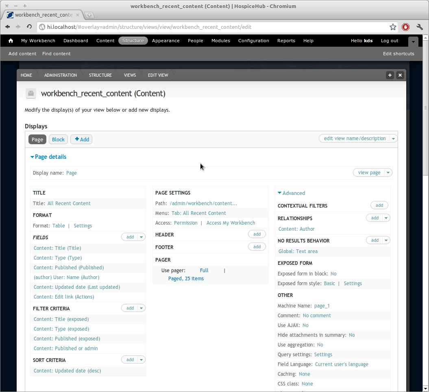Click add button for Contextual Filters
This screenshot has height=392, width=429.
(379, 205)
